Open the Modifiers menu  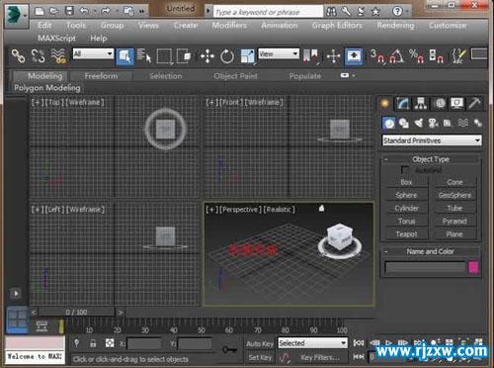click(229, 26)
